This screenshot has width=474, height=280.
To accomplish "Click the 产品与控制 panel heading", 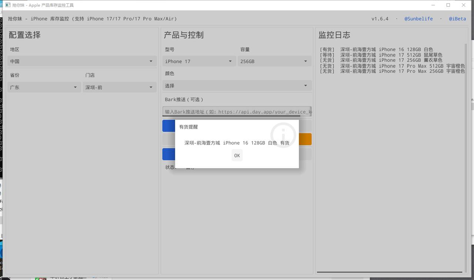I will pos(184,35).
